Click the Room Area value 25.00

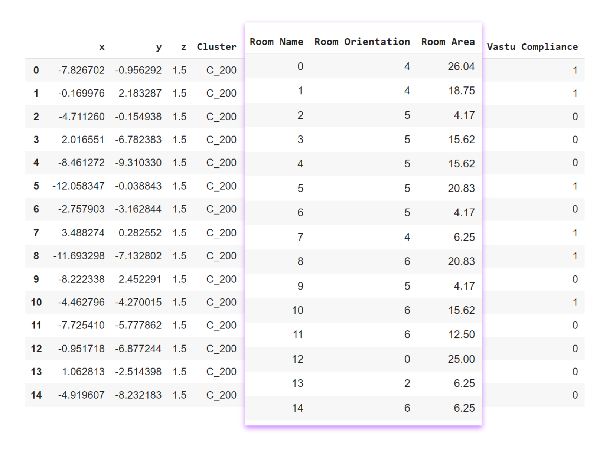461,359
